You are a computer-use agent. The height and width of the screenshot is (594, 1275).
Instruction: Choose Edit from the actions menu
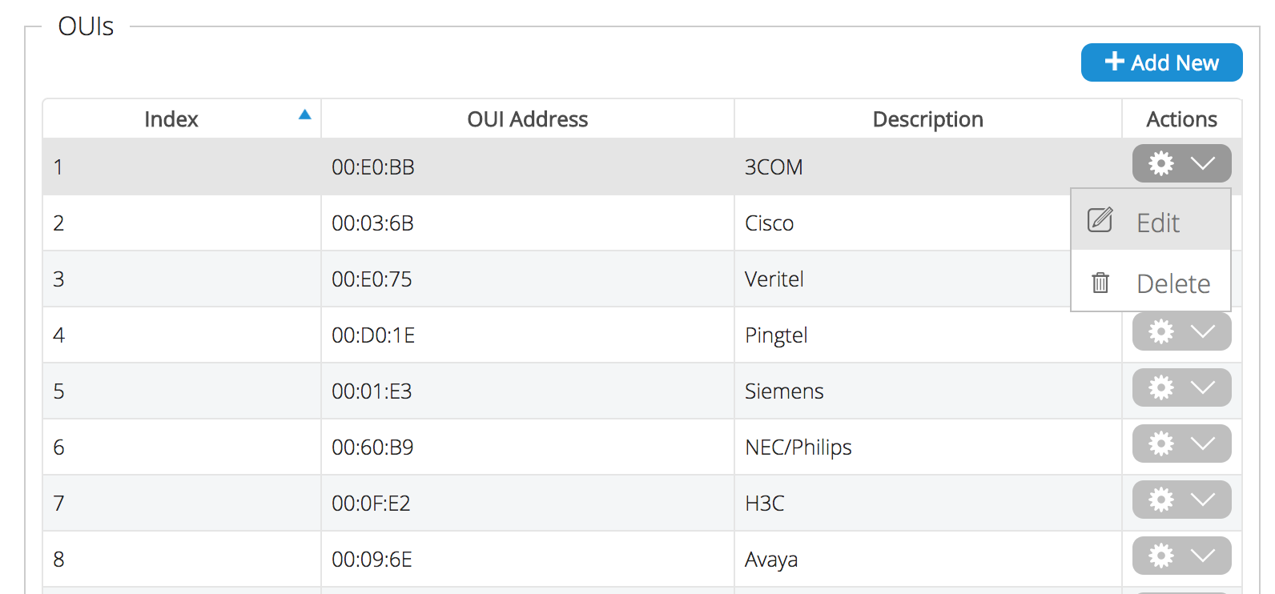[1157, 223]
